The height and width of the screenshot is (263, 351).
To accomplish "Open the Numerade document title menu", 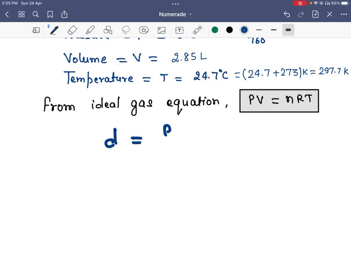I will click(175, 14).
